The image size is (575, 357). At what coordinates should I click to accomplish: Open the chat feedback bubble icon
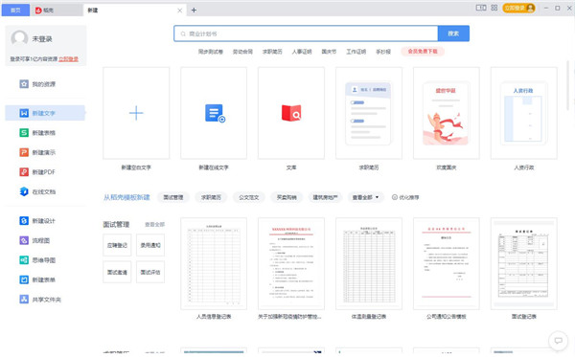[x=558, y=341]
